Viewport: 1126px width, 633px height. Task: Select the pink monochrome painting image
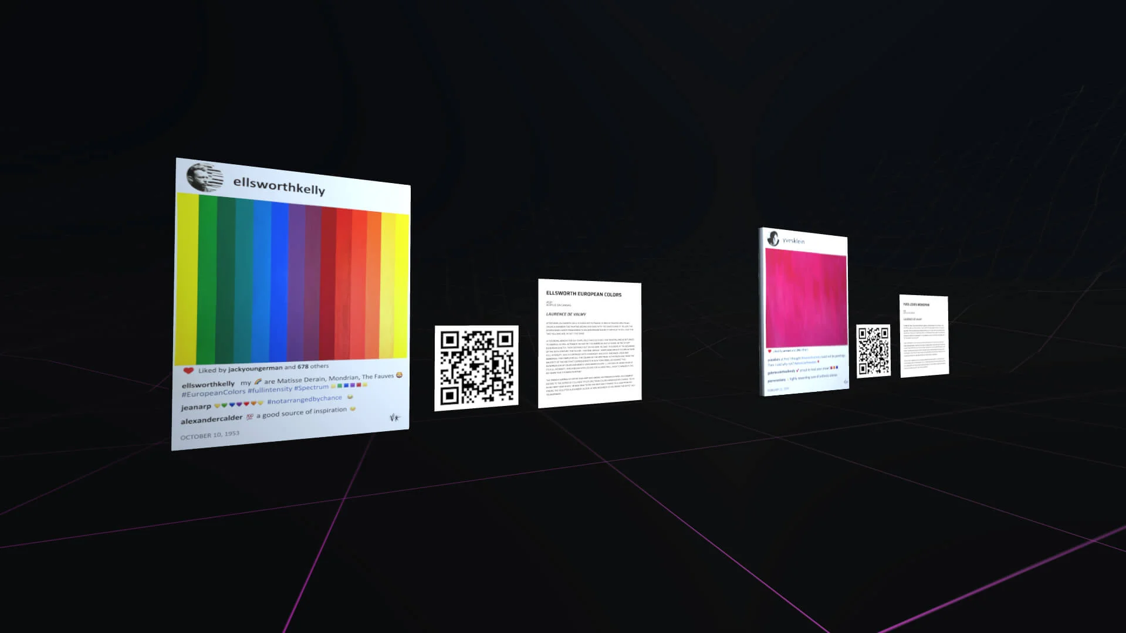click(x=806, y=297)
